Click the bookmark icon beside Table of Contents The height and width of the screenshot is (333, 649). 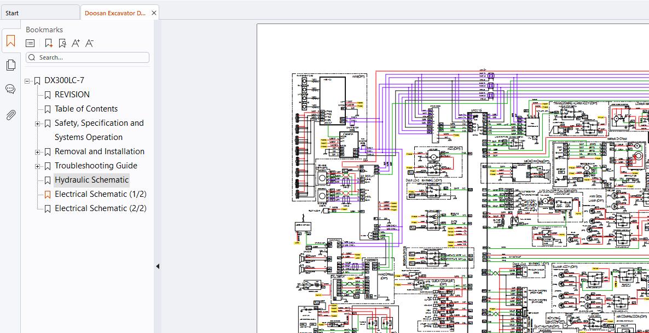(48, 109)
